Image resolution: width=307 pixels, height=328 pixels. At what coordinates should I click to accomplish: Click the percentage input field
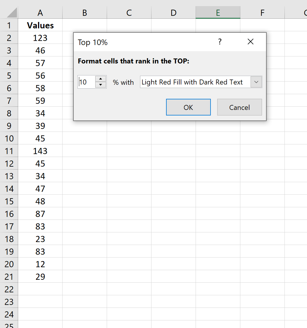(x=88, y=82)
